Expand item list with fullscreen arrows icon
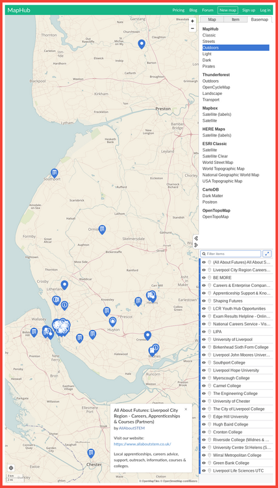The image size is (278, 488). (x=267, y=254)
